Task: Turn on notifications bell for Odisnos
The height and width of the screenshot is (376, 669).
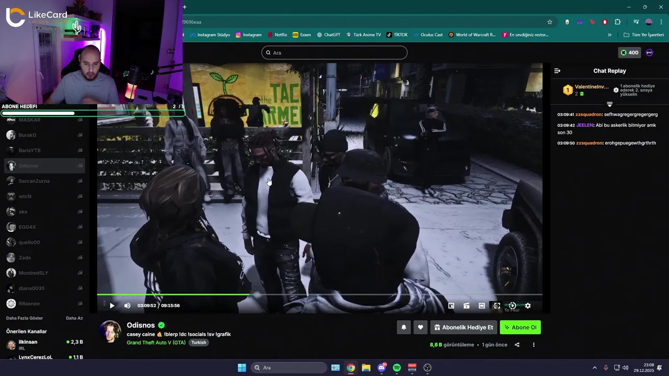Action: [x=403, y=327]
